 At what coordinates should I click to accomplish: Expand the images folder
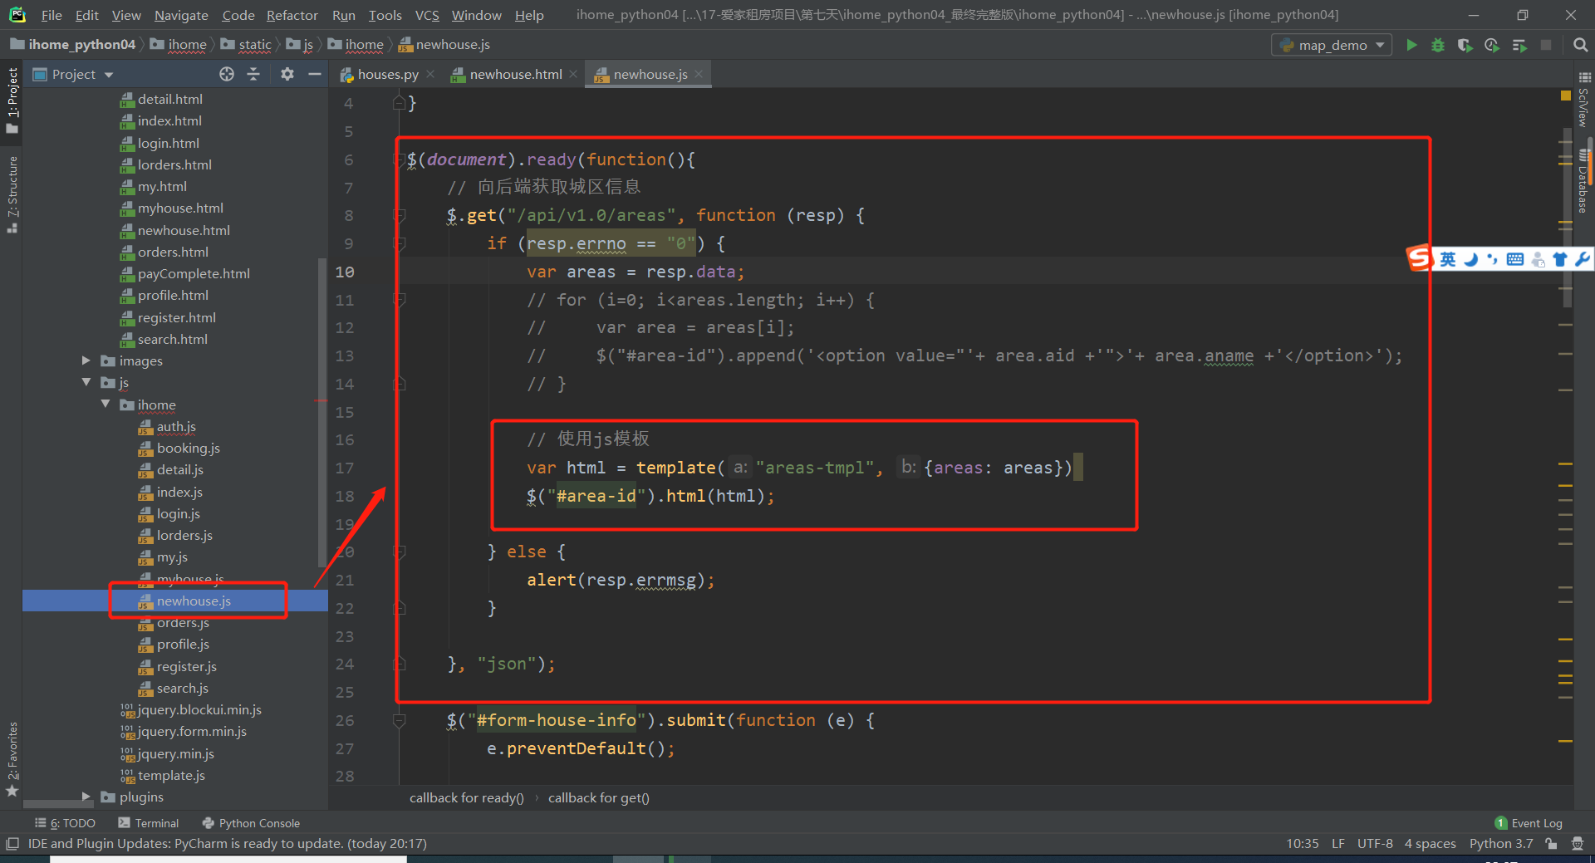tap(86, 360)
